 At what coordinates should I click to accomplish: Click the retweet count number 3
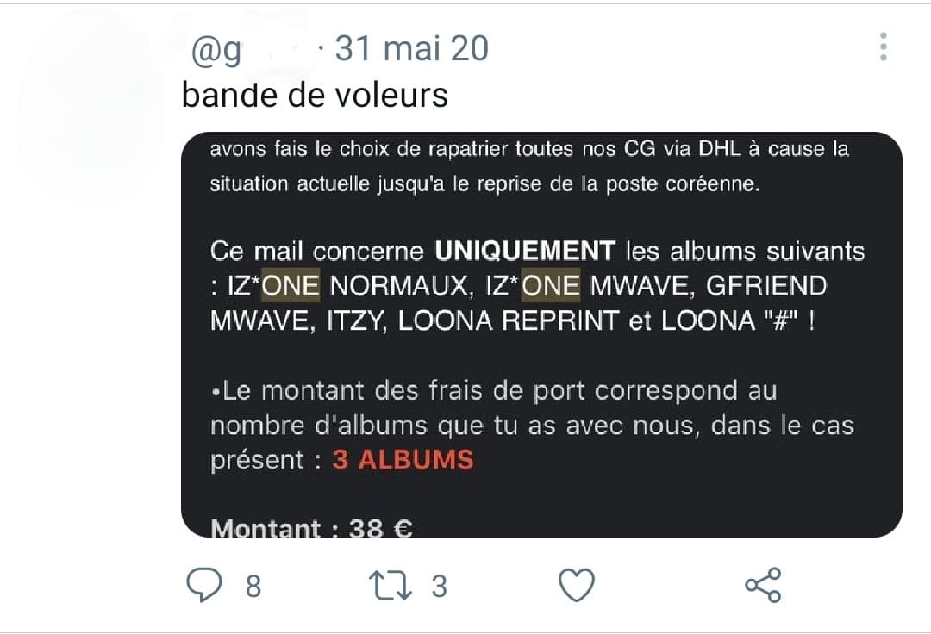point(440,587)
